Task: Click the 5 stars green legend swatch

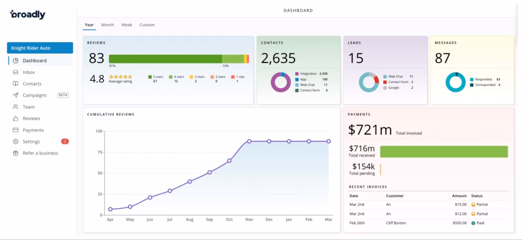Action: coord(150,77)
